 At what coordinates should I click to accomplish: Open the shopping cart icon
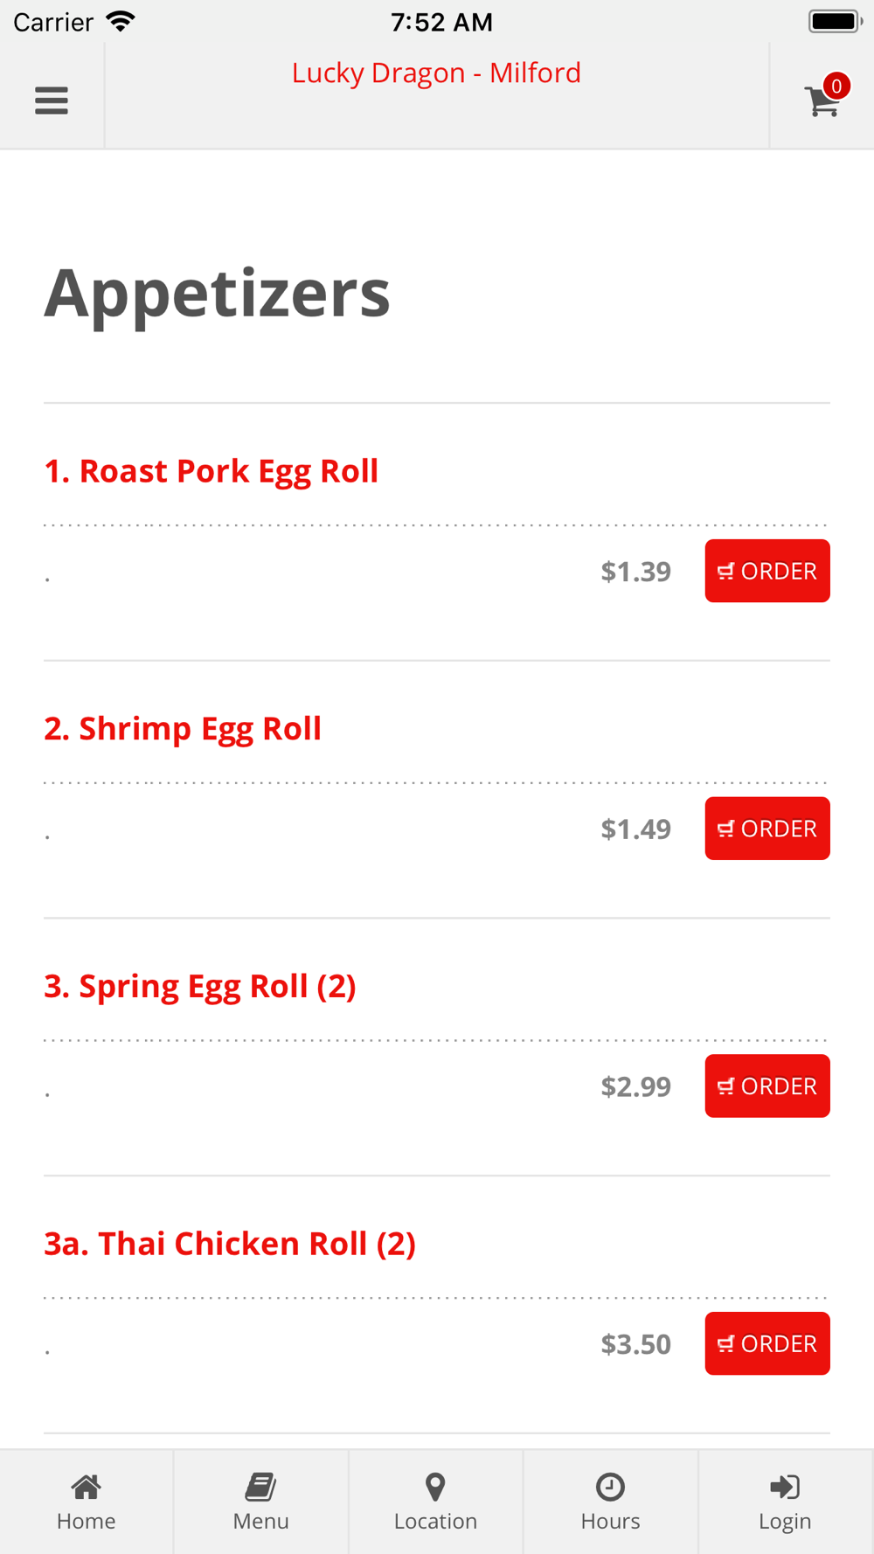[822, 101]
